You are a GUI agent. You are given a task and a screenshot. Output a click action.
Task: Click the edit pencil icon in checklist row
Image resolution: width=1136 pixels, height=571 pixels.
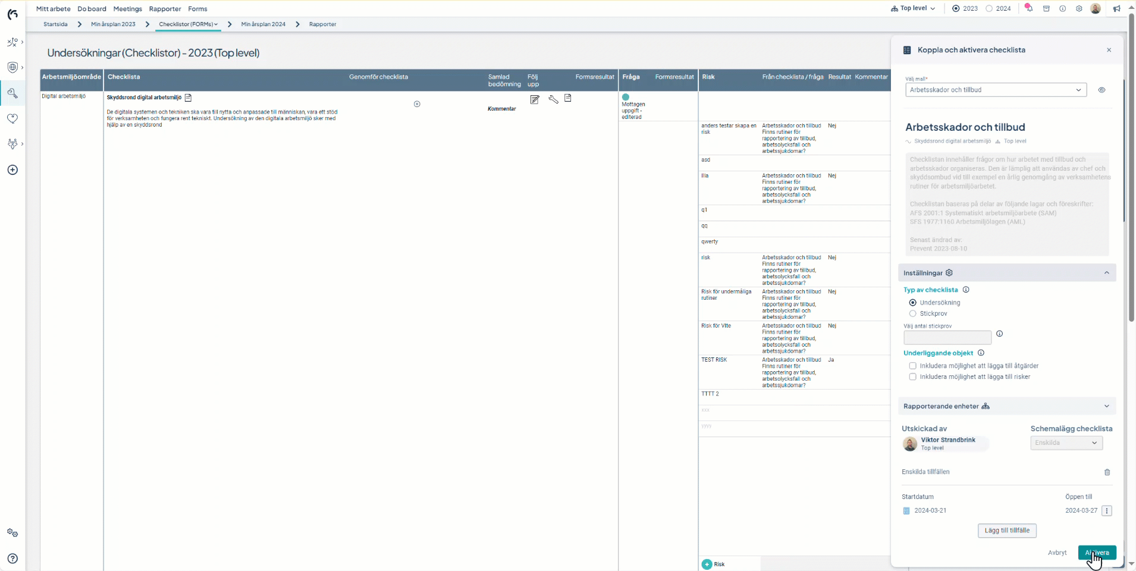click(x=535, y=99)
